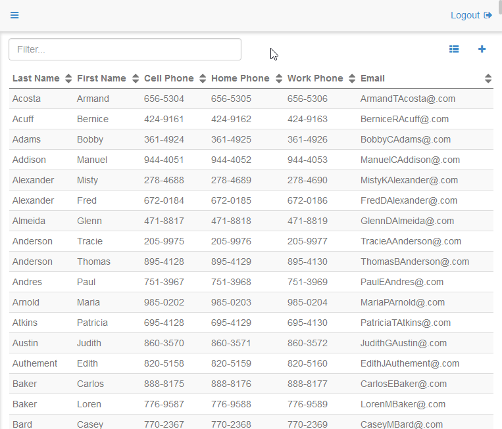This screenshot has height=429, width=502.
Task: Click the Logout link
Action: tap(464, 15)
